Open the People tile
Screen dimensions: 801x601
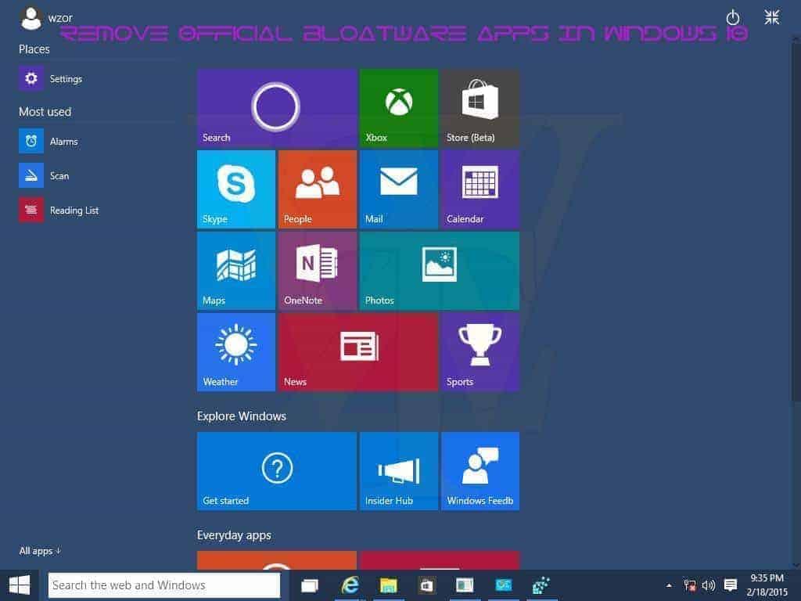click(x=318, y=189)
